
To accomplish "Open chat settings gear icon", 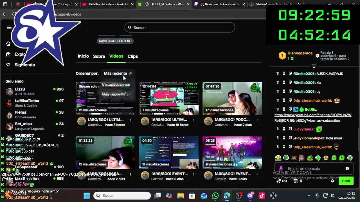I will (x=332, y=181).
